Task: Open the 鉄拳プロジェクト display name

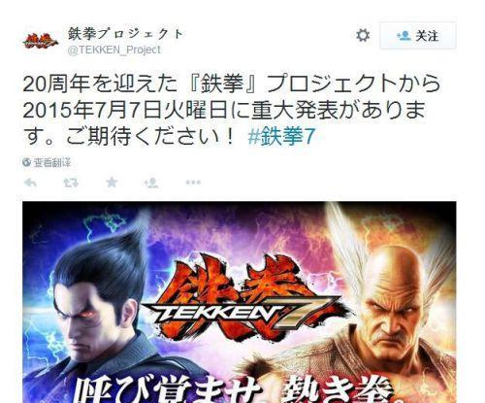Action: click(126, 34)
